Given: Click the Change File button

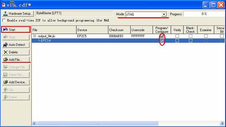Looking at the screenshot, I should click(16, 67).
